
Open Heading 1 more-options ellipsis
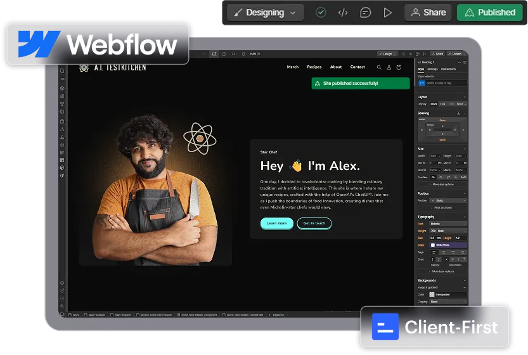460,62
